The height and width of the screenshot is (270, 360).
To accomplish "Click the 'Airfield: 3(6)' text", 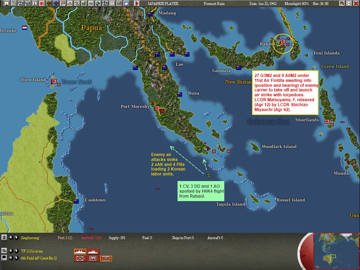I will [x=91, y=238].
